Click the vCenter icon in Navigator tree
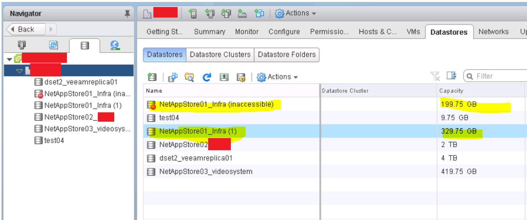The image size is (527, 220). click(18, 59)
